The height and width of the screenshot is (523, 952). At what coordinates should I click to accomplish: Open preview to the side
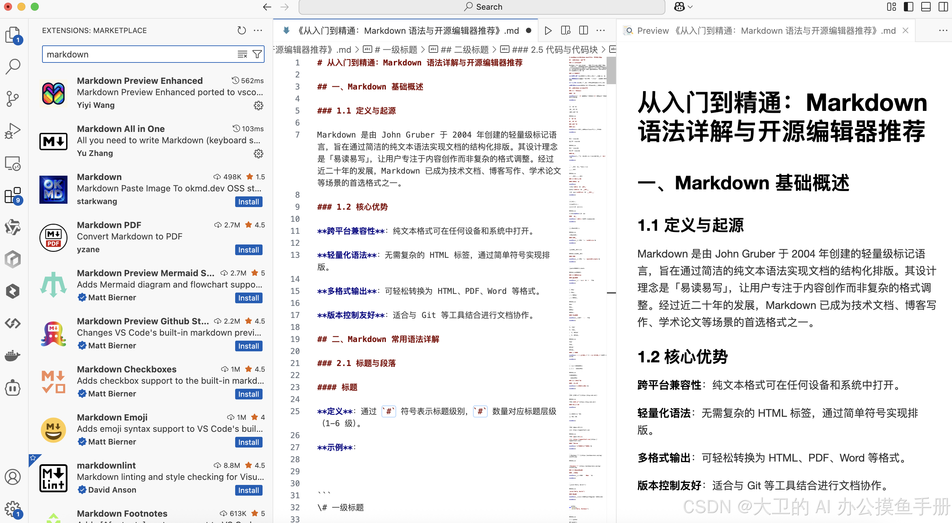[x=566, y=30]
